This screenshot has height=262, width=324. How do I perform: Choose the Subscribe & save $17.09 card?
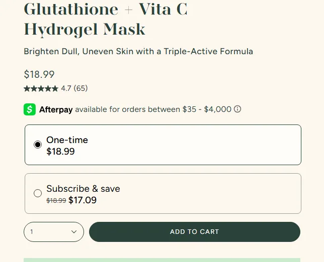[x=163, y=193]
